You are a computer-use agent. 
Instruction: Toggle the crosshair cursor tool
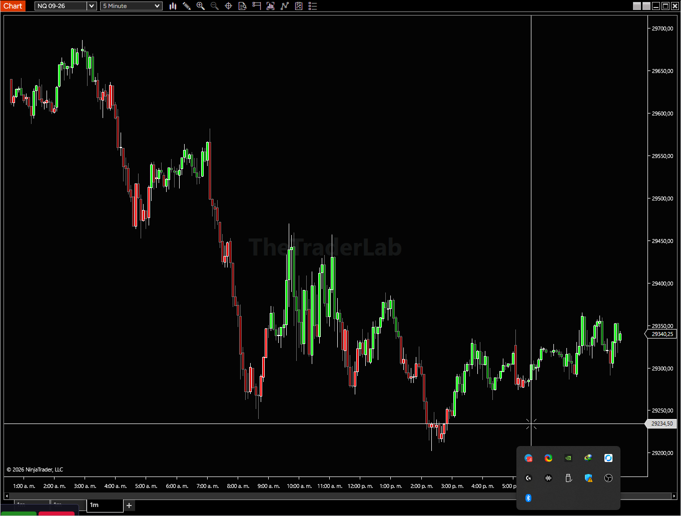[x=229, y=6]
